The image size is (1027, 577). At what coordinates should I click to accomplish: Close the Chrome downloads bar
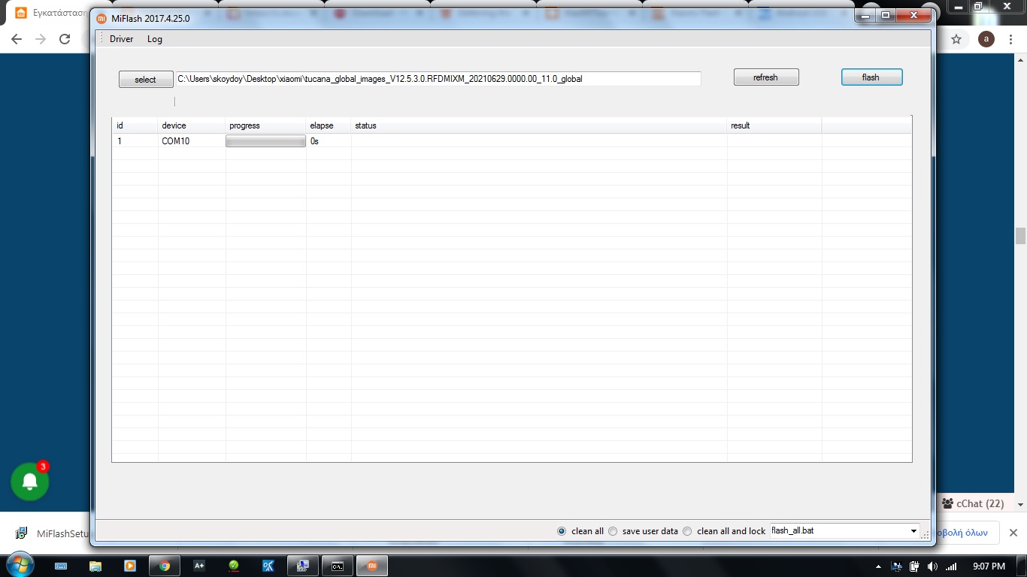(x=1013, y=533)
